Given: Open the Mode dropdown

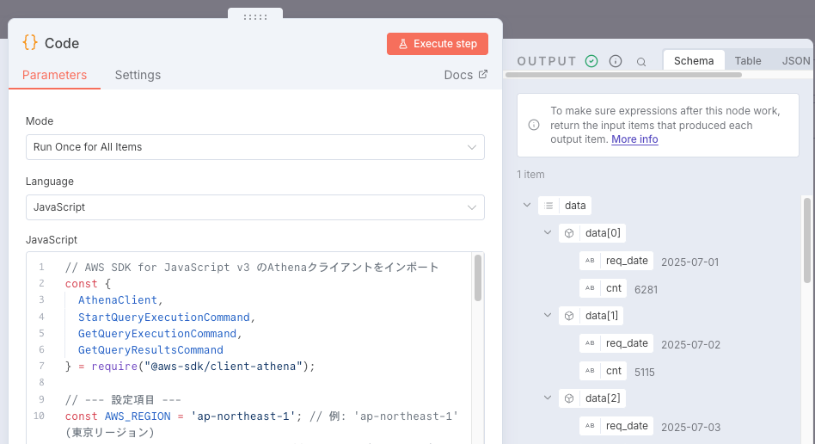Looking at the screenshot, I should (255, 147).
